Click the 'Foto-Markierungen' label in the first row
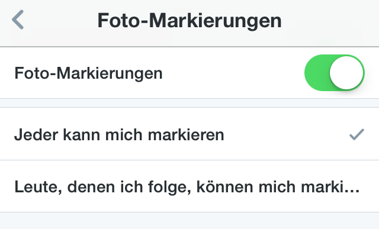Image resolution: width=379 pixels, height=229 pixels. [x=88, y=73]
